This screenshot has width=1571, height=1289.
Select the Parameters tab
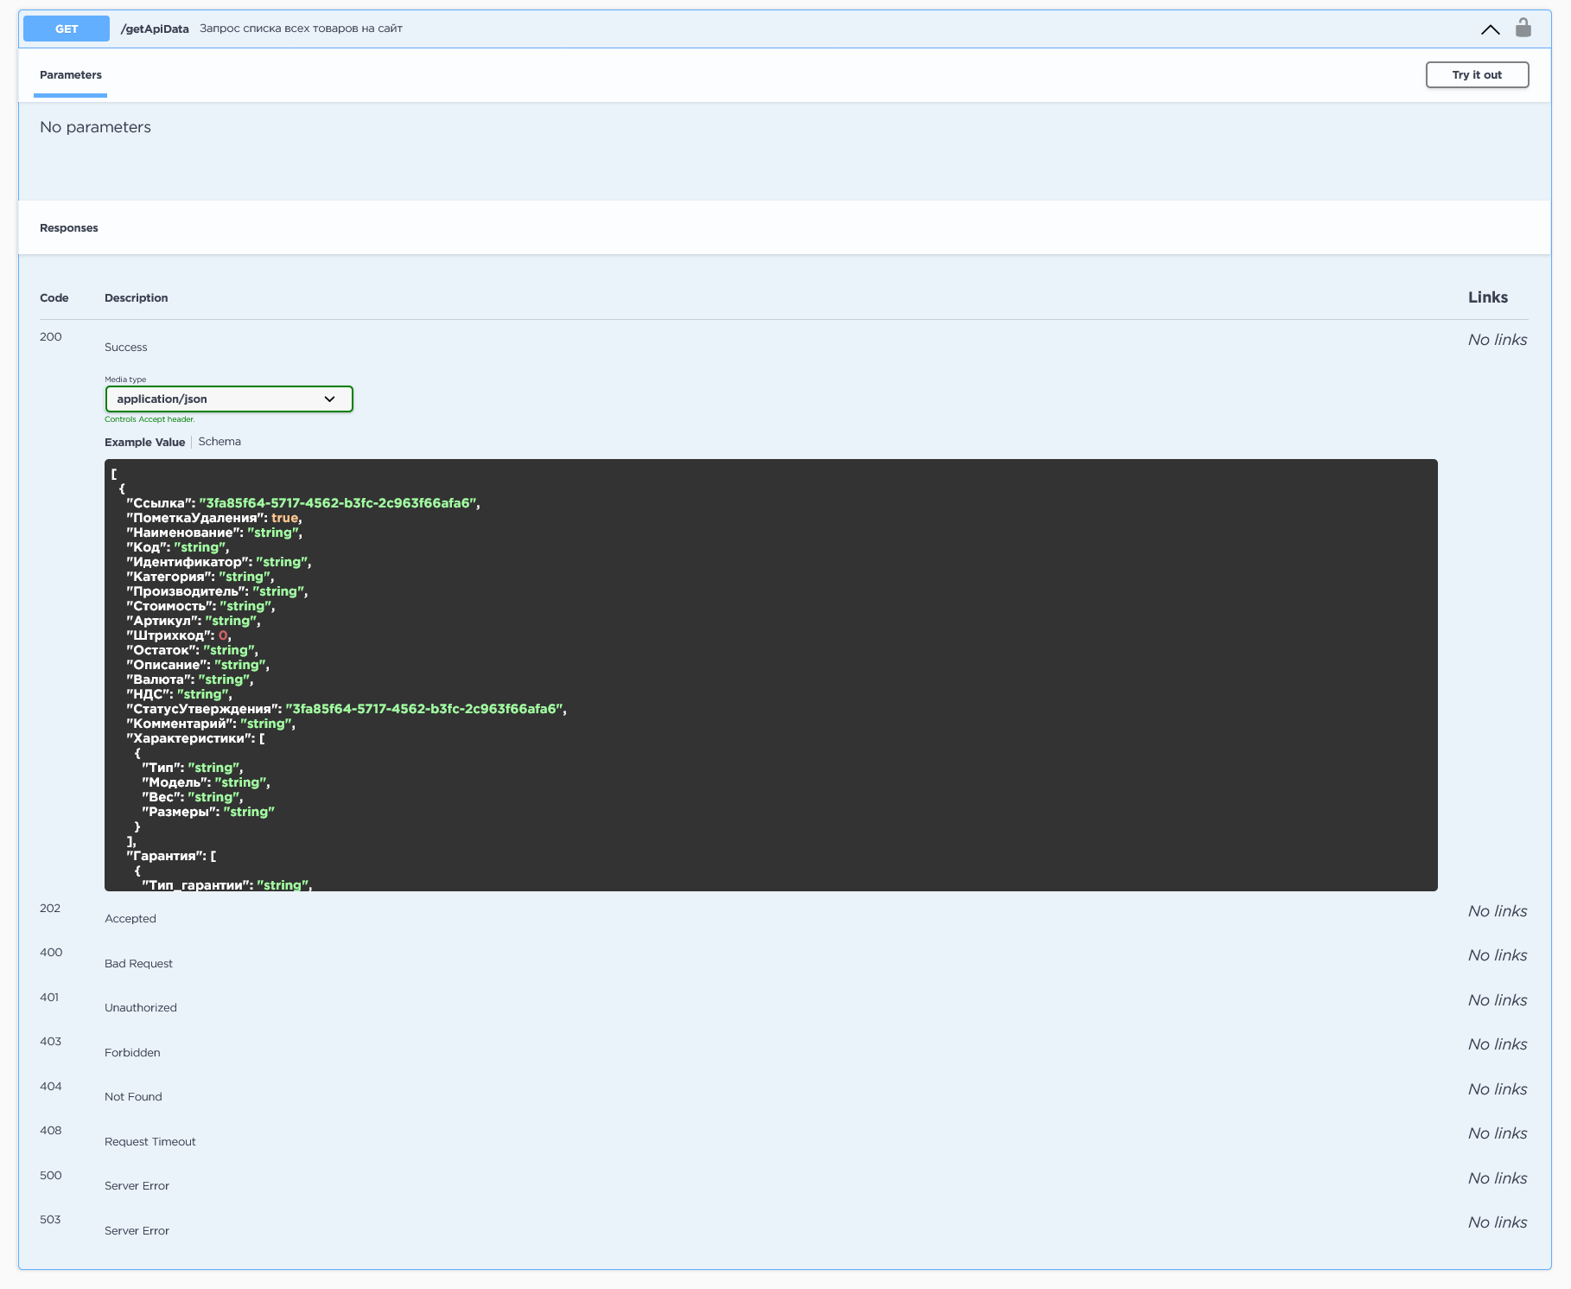pos(71,75)
